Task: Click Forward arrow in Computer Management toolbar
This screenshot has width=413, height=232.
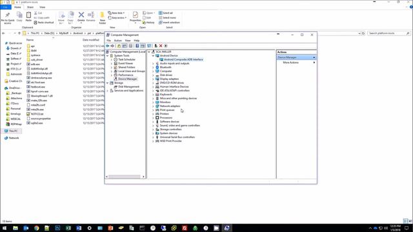Action: (x=112, y=46)
